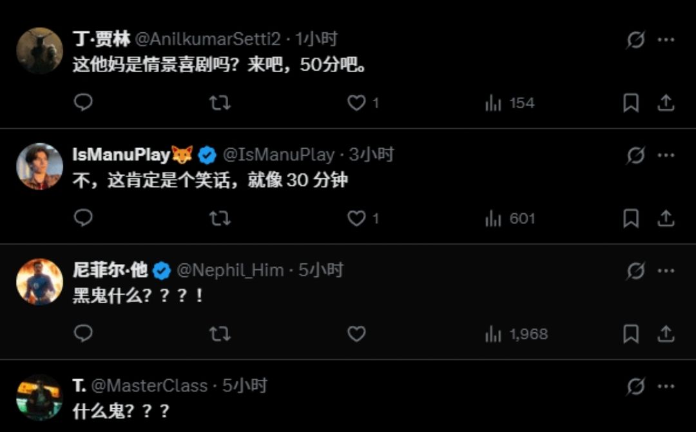The height and width of the screenshot is (432, 696).
Task: Share the 尼菲尔·他 tweet
Action: pos(666,334)
